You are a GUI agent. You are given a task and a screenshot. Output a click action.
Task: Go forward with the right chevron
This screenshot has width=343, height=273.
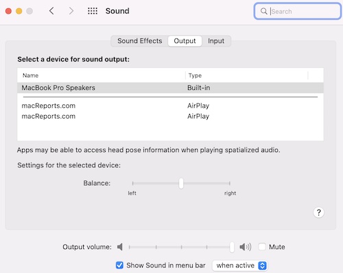pos(71,11)
